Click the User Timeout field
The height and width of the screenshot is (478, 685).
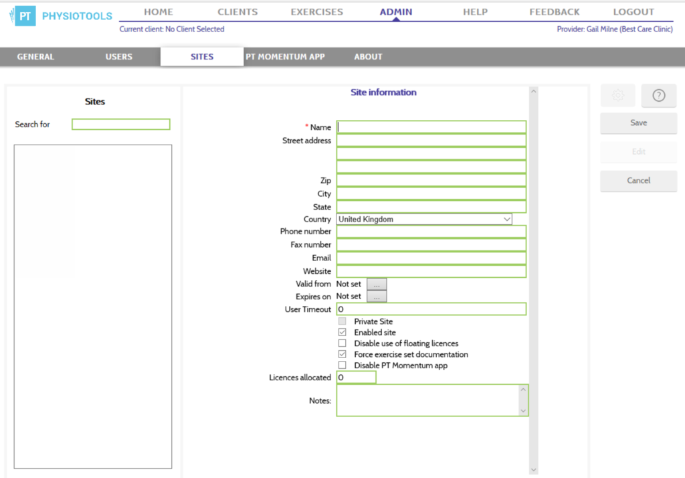tap(431, 309)
